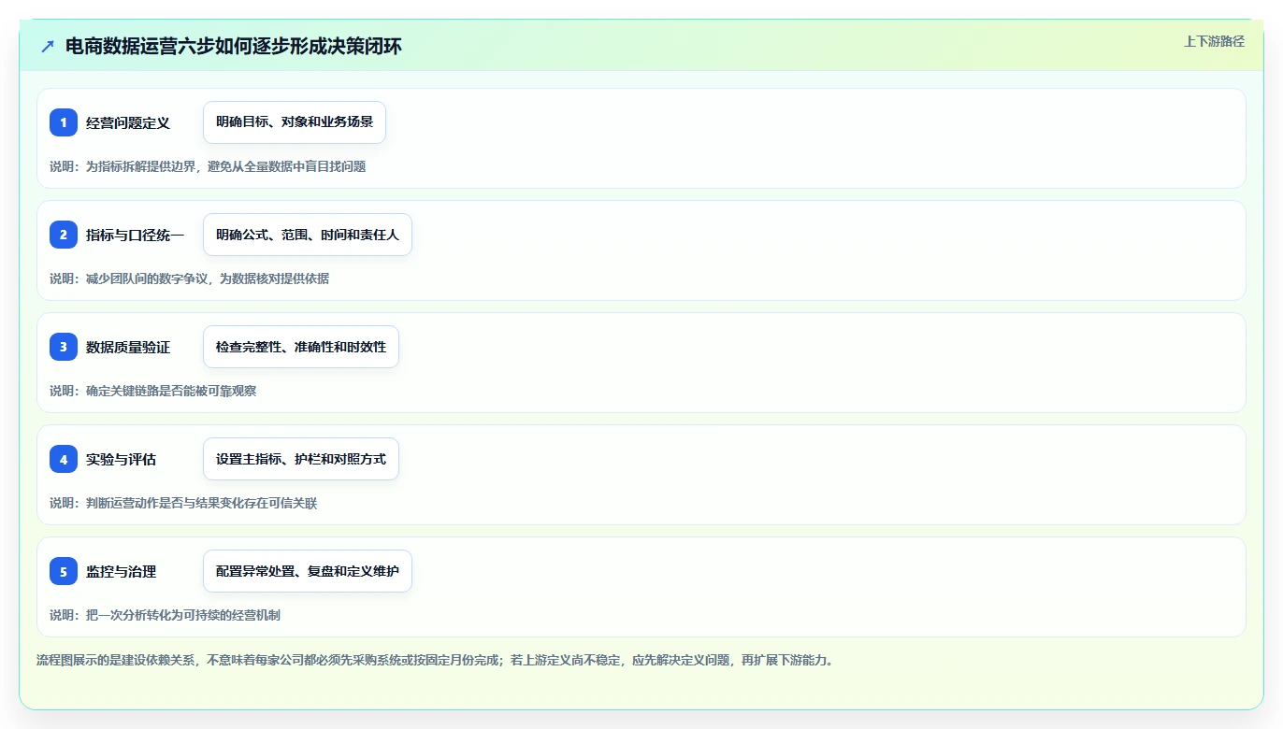The image size is (1283, 729).
Task: Click the 检查完整性、准确性和时效性 chip
Action: pos(301,347)
